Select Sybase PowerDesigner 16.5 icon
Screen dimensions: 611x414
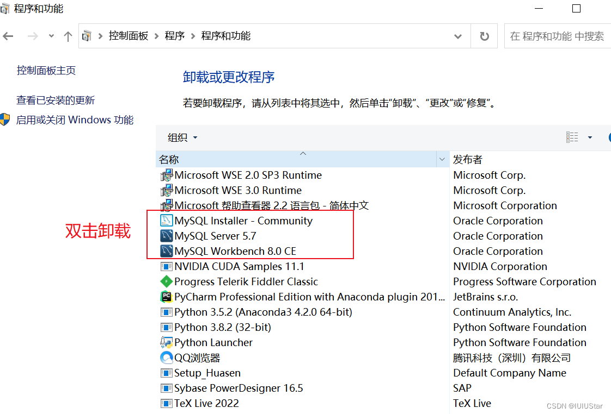(x=167, y=388)
